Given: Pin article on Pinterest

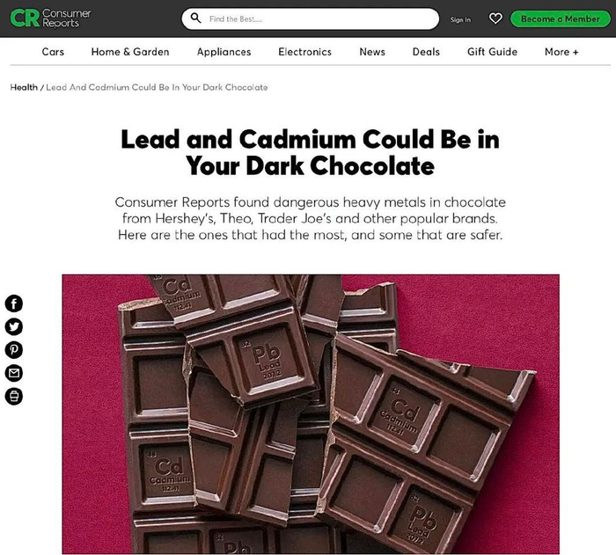Looking at the screenshot, I should point(14,349).
